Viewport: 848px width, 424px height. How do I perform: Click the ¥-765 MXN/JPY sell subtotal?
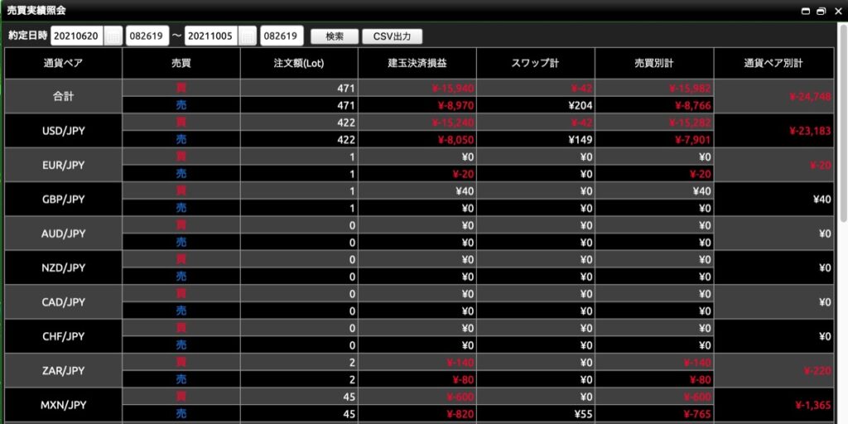pyautogui.click(x=696, y=414)
